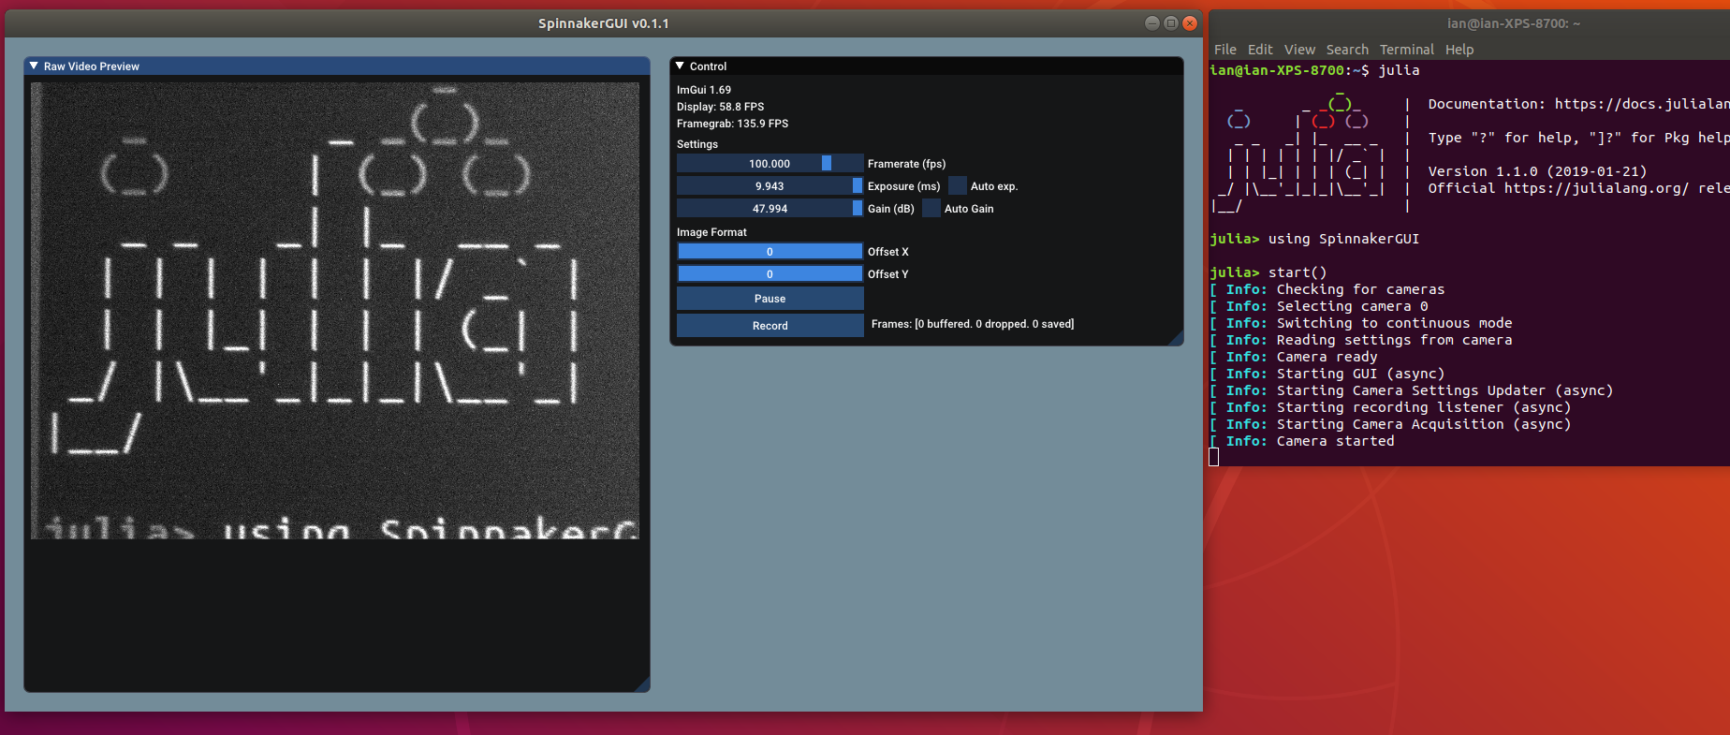This screenshot has height=735, width=1730.
Task: Open the Terminal menu in the terminal window
Action: [x=1406, y=50]
